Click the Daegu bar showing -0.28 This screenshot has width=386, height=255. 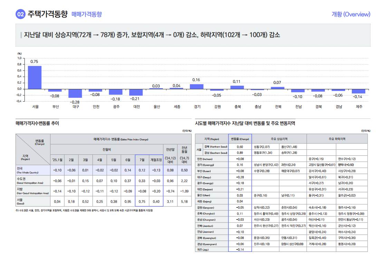click(76, 94)
